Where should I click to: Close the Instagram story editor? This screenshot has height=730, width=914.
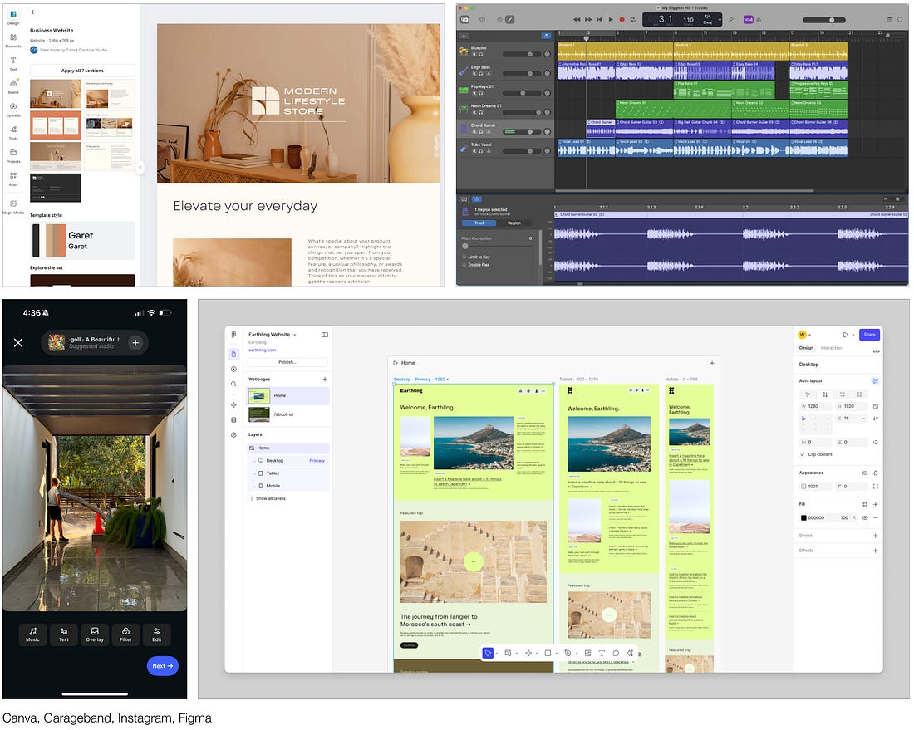(18, 342)
